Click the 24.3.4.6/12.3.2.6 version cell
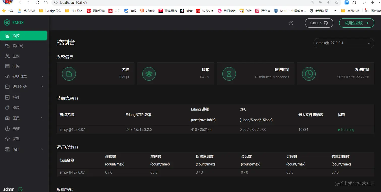The width and height of the screenshot is (381, 192). [139, 130]
